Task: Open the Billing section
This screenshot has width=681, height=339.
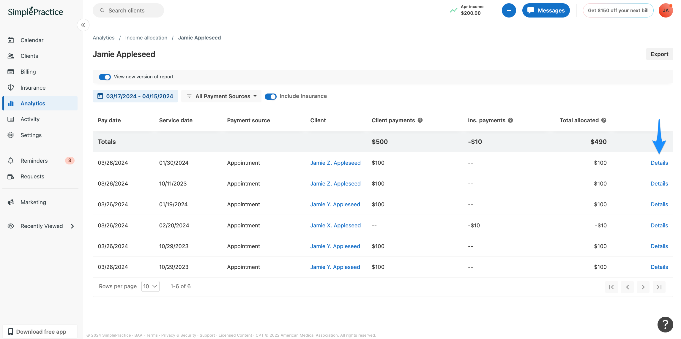Action: pos(28,72)
